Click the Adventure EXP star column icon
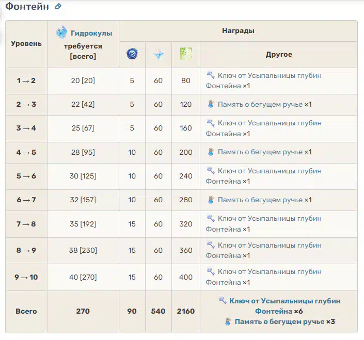Viewport: 364px width, 340px height. tap(159, 55)
